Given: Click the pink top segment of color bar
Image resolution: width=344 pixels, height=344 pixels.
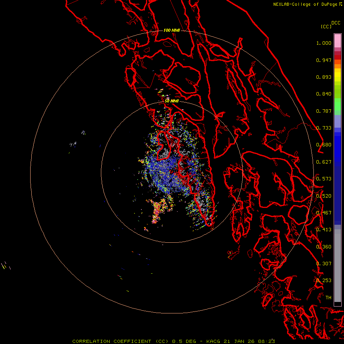Looking at the screenshot, I should (338, 41).
